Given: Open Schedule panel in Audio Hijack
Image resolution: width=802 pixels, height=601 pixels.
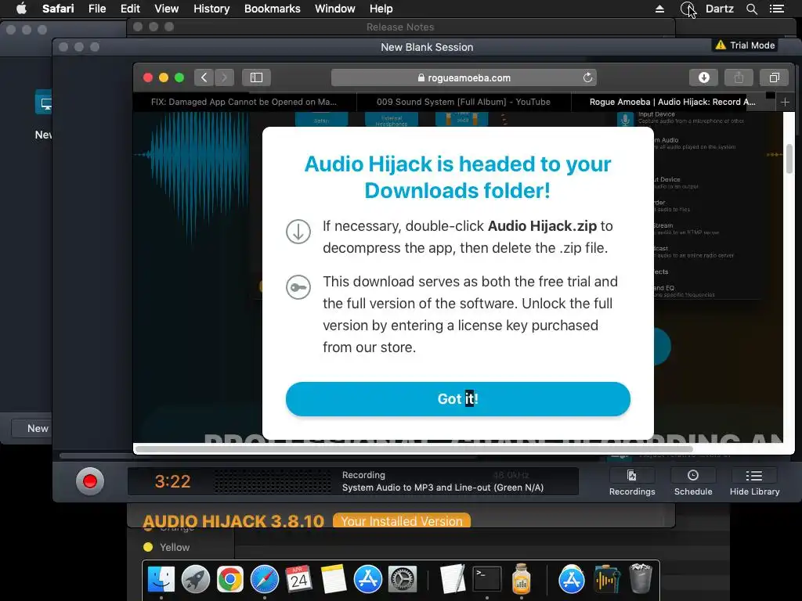Looking at the screenshot, I should 693,482.
